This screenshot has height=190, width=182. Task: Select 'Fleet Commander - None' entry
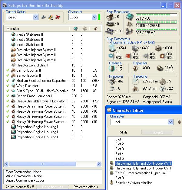[x=24, y=172]
